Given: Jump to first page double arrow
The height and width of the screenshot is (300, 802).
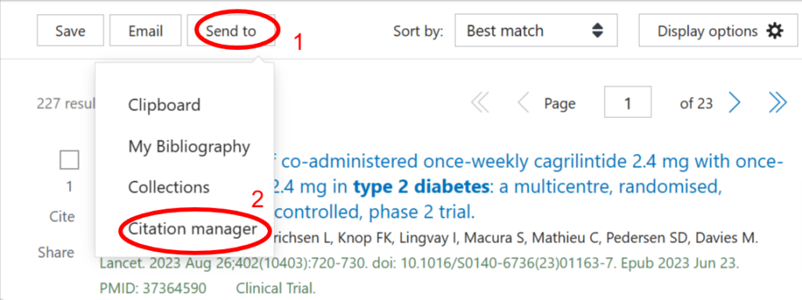Looking at the screenshot, I should [x=480, y=104].
